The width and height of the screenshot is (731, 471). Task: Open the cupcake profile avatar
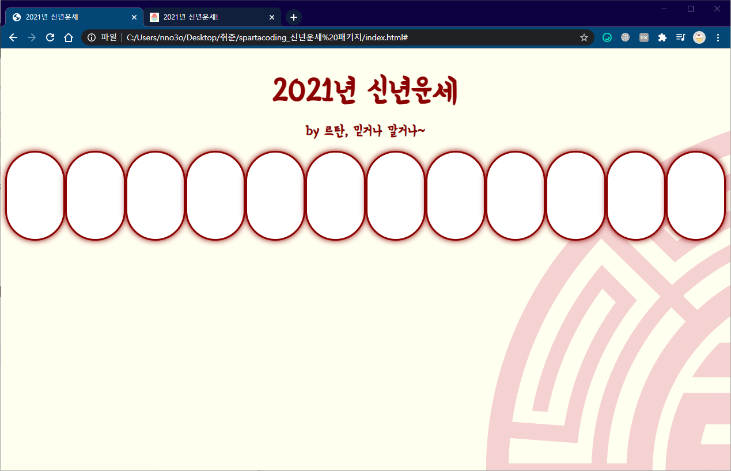pyautogui.click(x=699, y=37)
